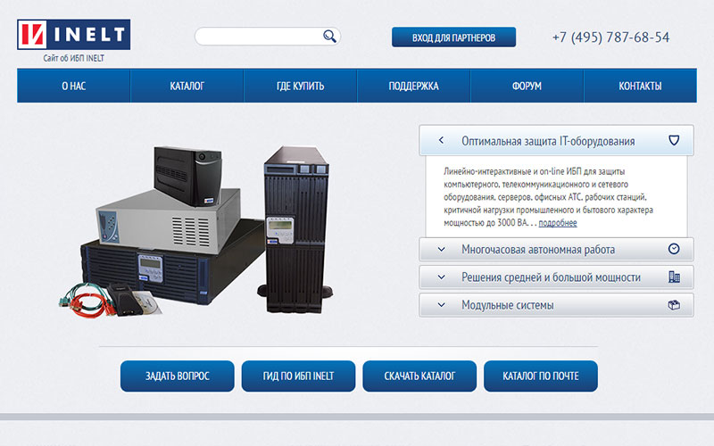Screen dimensions: 714x446
Task: Click the shield icon on IT protection row
Action: pyautogui.click(x=674, y=140)
